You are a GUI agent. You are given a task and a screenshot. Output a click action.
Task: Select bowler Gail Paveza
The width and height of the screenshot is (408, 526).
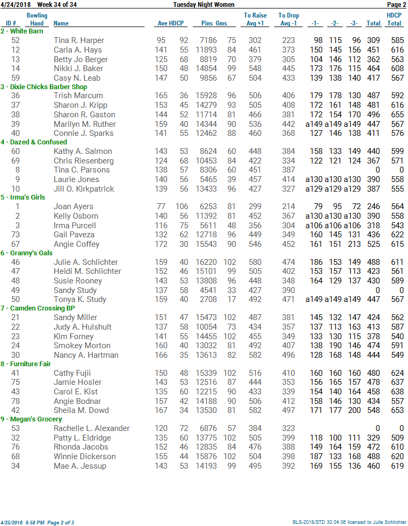pyautogui.click(x=74, y=235)
